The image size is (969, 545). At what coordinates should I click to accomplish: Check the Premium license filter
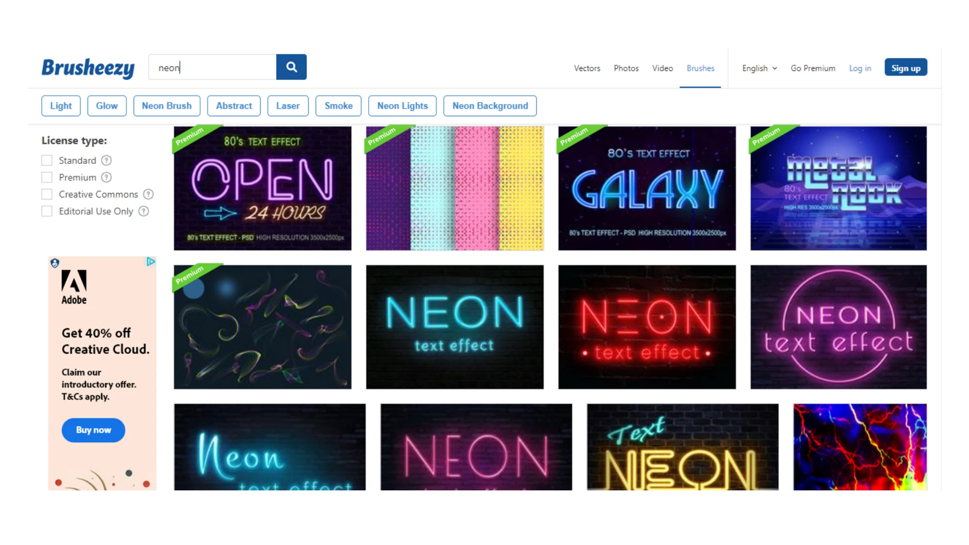(x=47, y=177)
